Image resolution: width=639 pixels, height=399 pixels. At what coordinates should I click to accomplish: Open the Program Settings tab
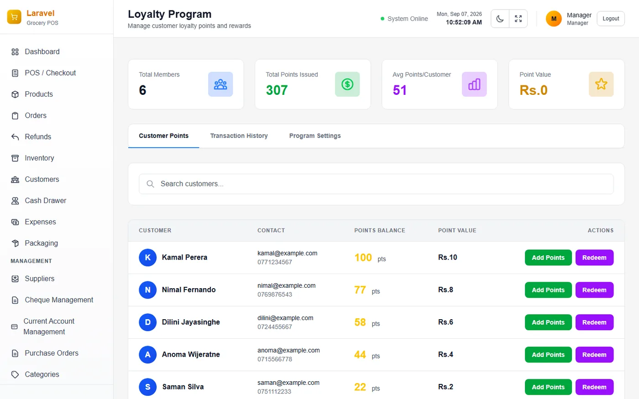(315, 136)
